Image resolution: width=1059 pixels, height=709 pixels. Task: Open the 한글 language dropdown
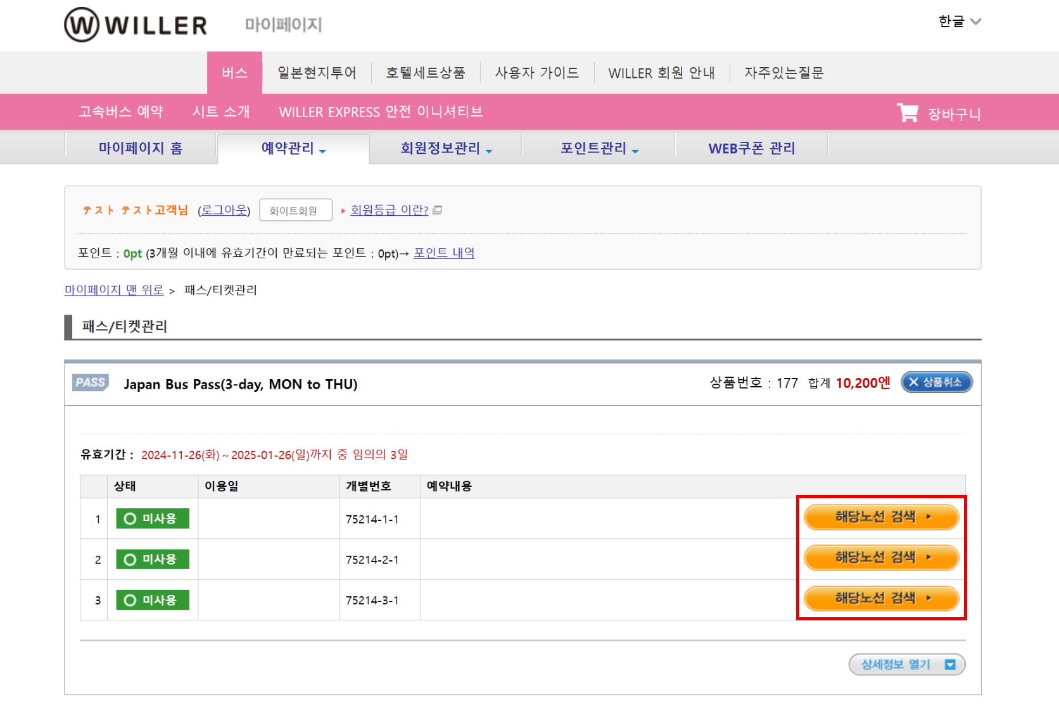click(x=959, y=22)
